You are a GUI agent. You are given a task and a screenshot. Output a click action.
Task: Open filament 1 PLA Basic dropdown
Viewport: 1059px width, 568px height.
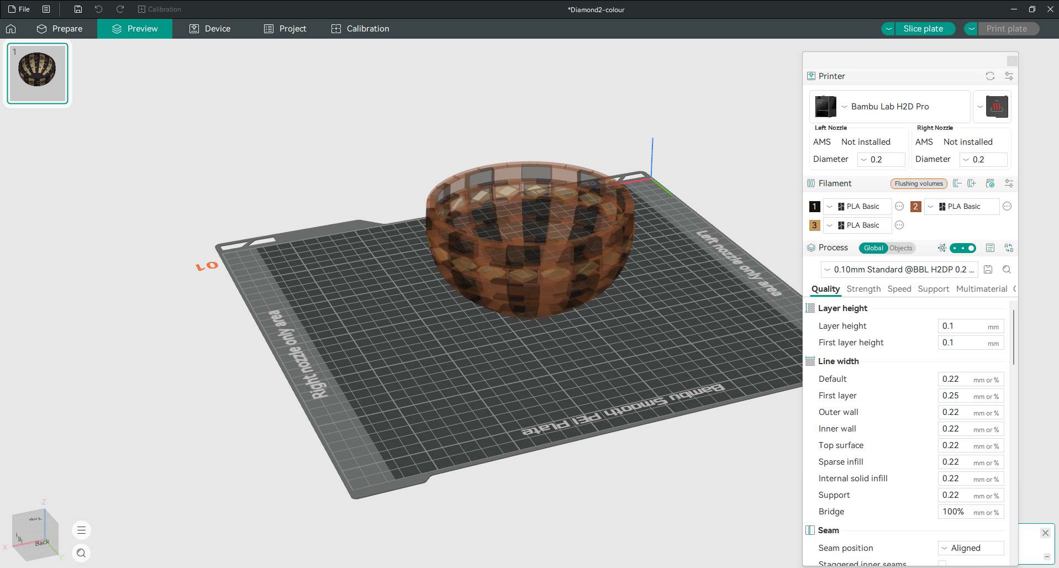(857, 207)
